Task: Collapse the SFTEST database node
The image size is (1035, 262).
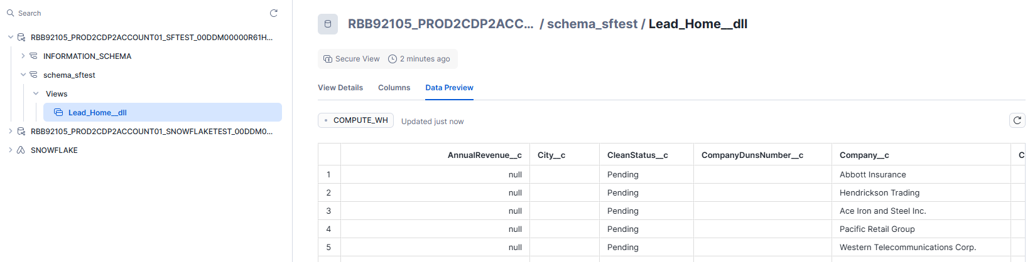Action: (x=11, y=38)
